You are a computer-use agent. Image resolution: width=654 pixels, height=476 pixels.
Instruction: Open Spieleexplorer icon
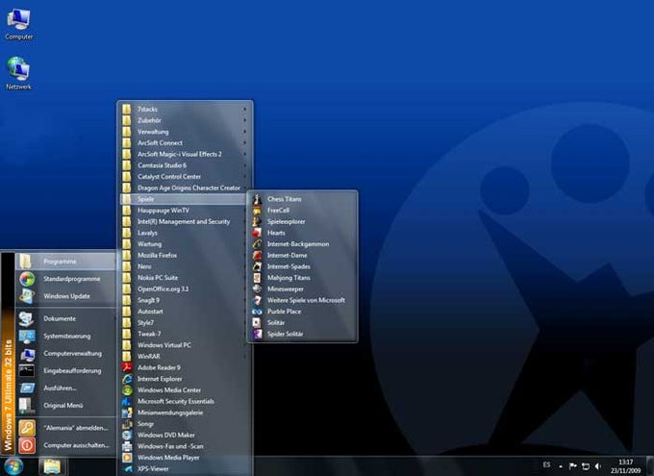coord(257,221)
